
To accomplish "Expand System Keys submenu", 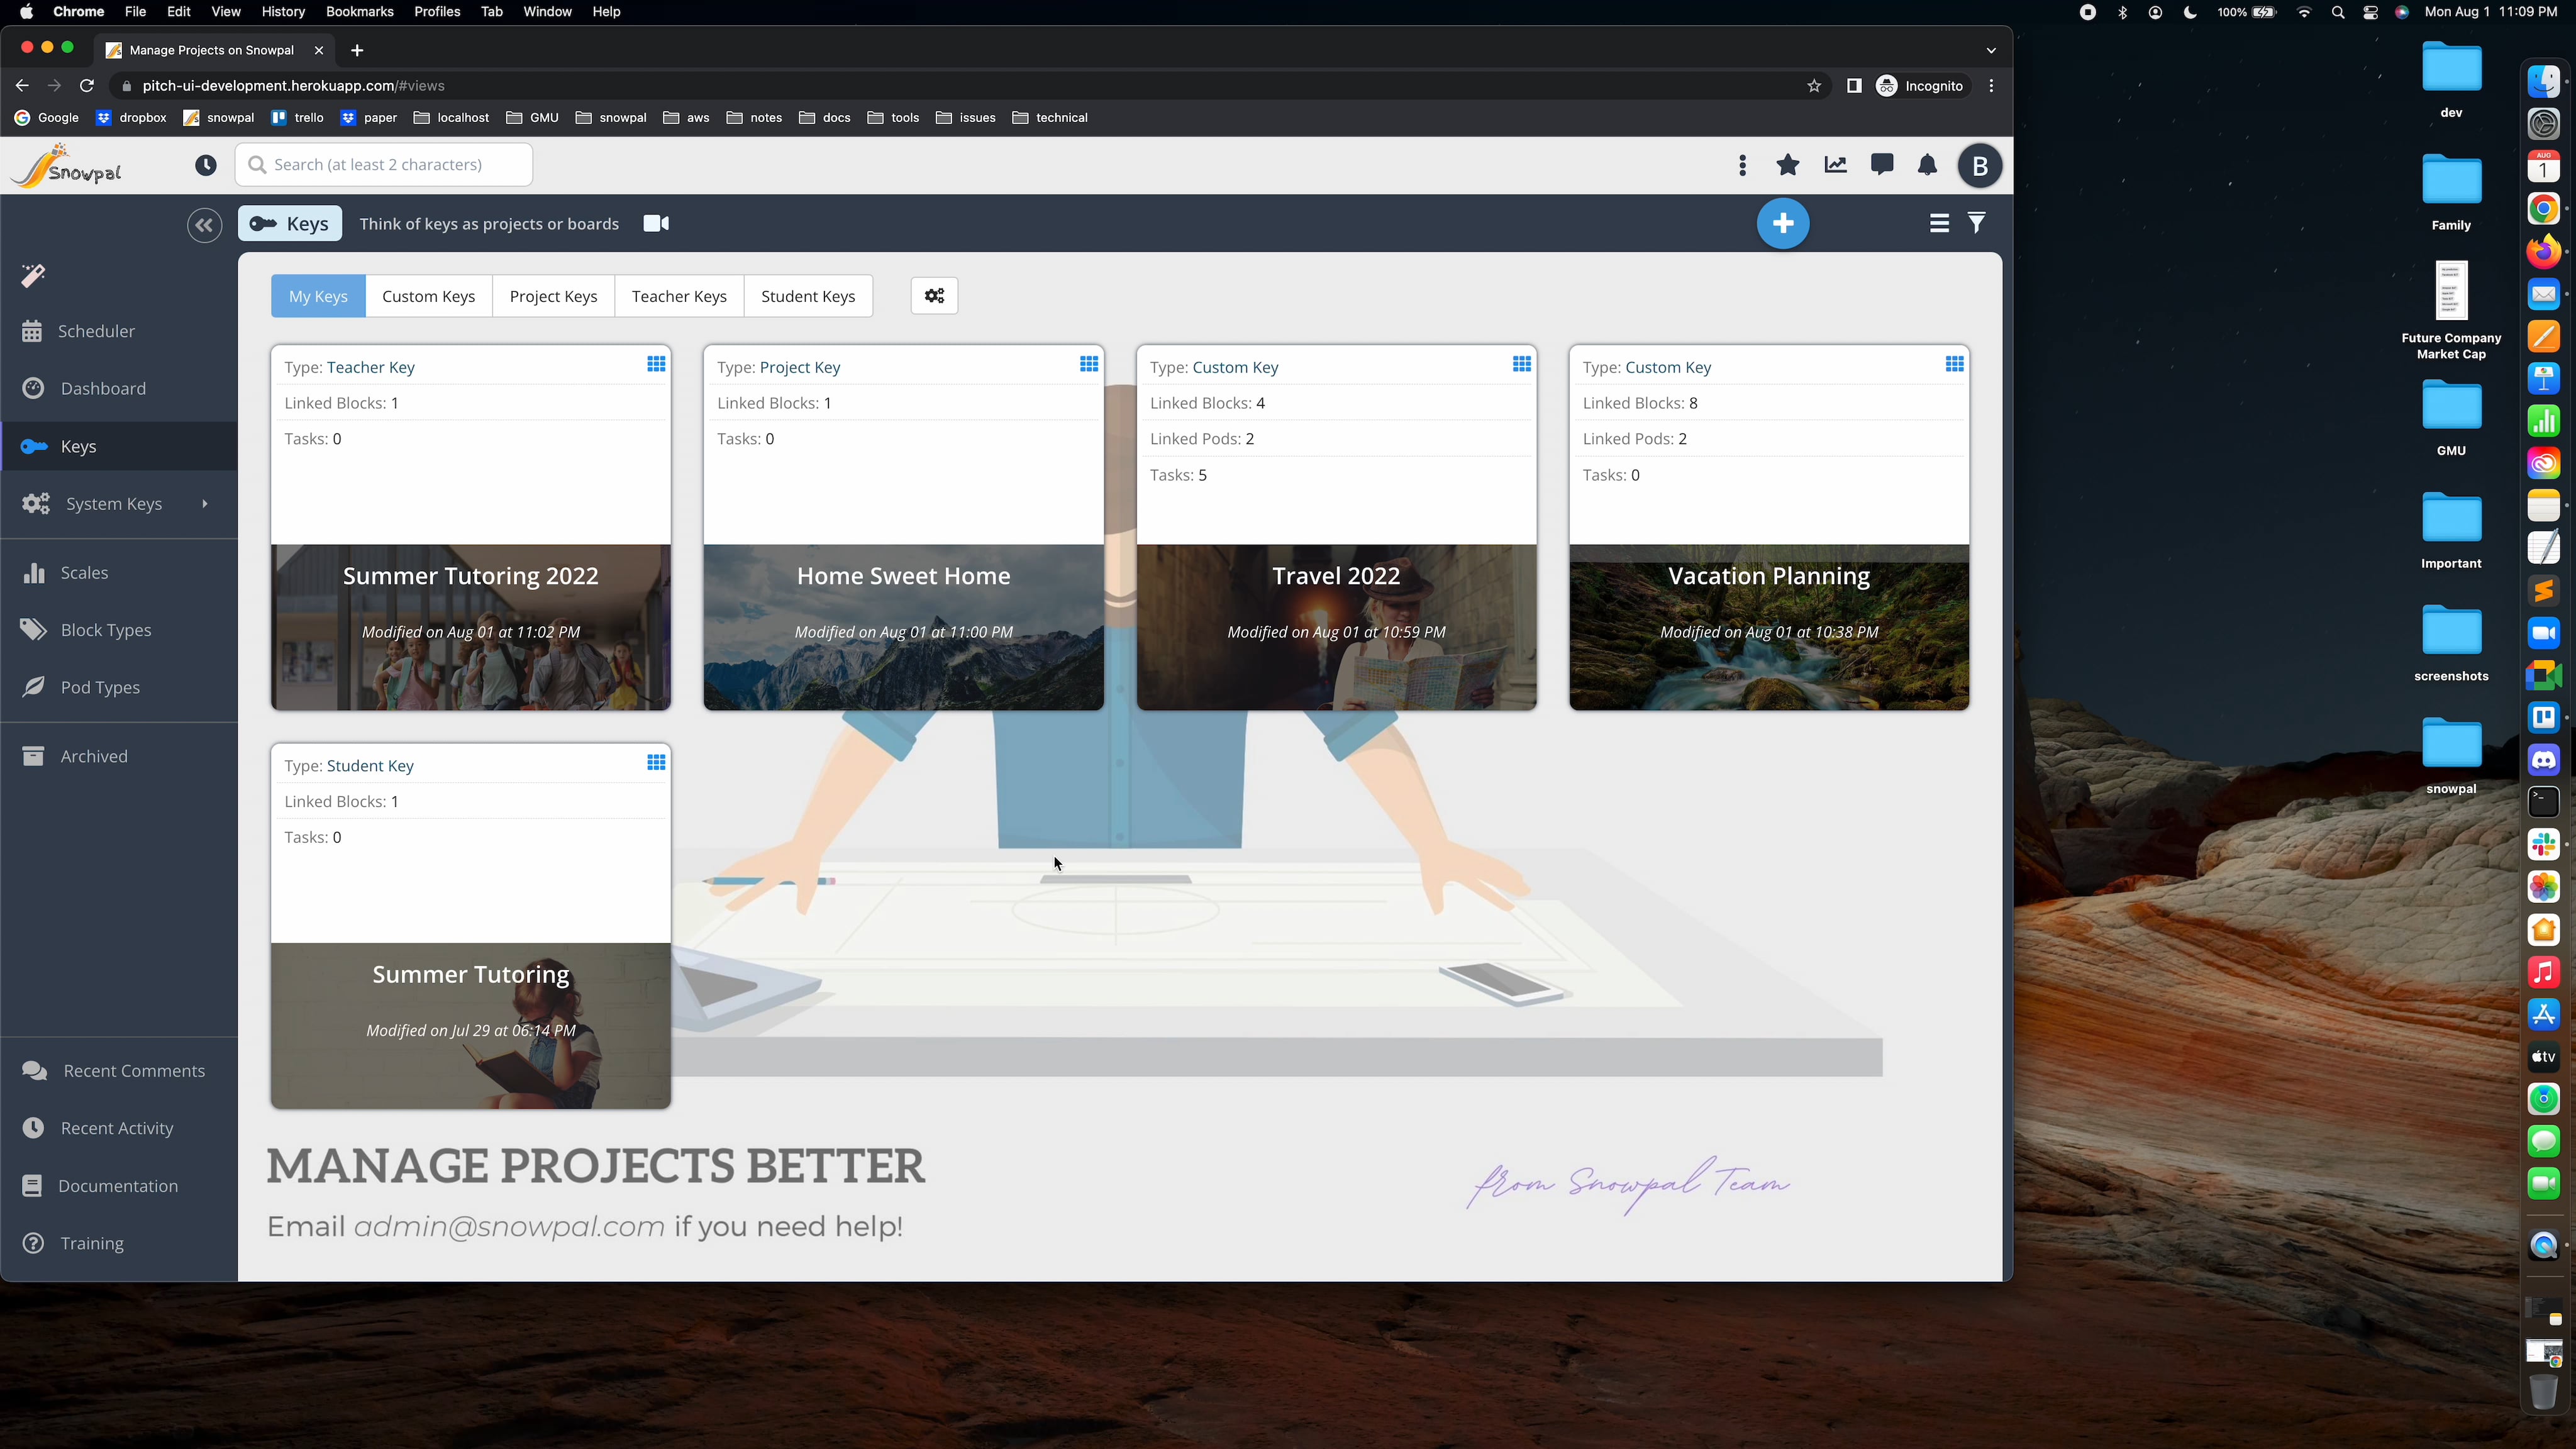I will click(119, 504).
